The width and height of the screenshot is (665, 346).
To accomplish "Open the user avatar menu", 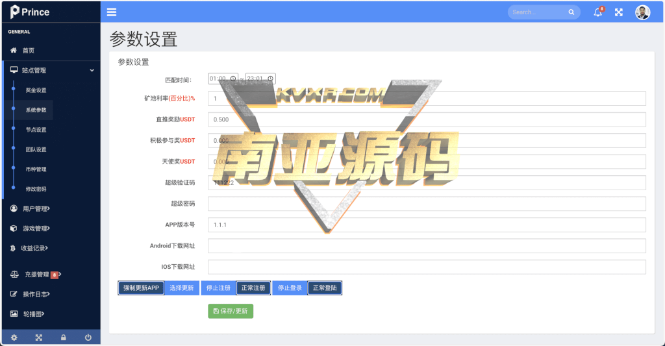I will tap(642, 12).
